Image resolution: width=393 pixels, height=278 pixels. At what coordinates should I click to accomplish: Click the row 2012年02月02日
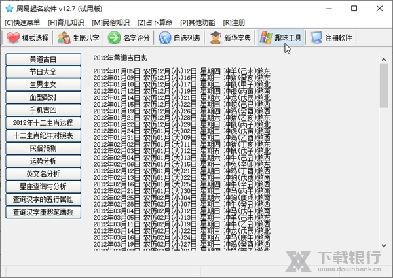pyautogui.click(x=182, y=145)
